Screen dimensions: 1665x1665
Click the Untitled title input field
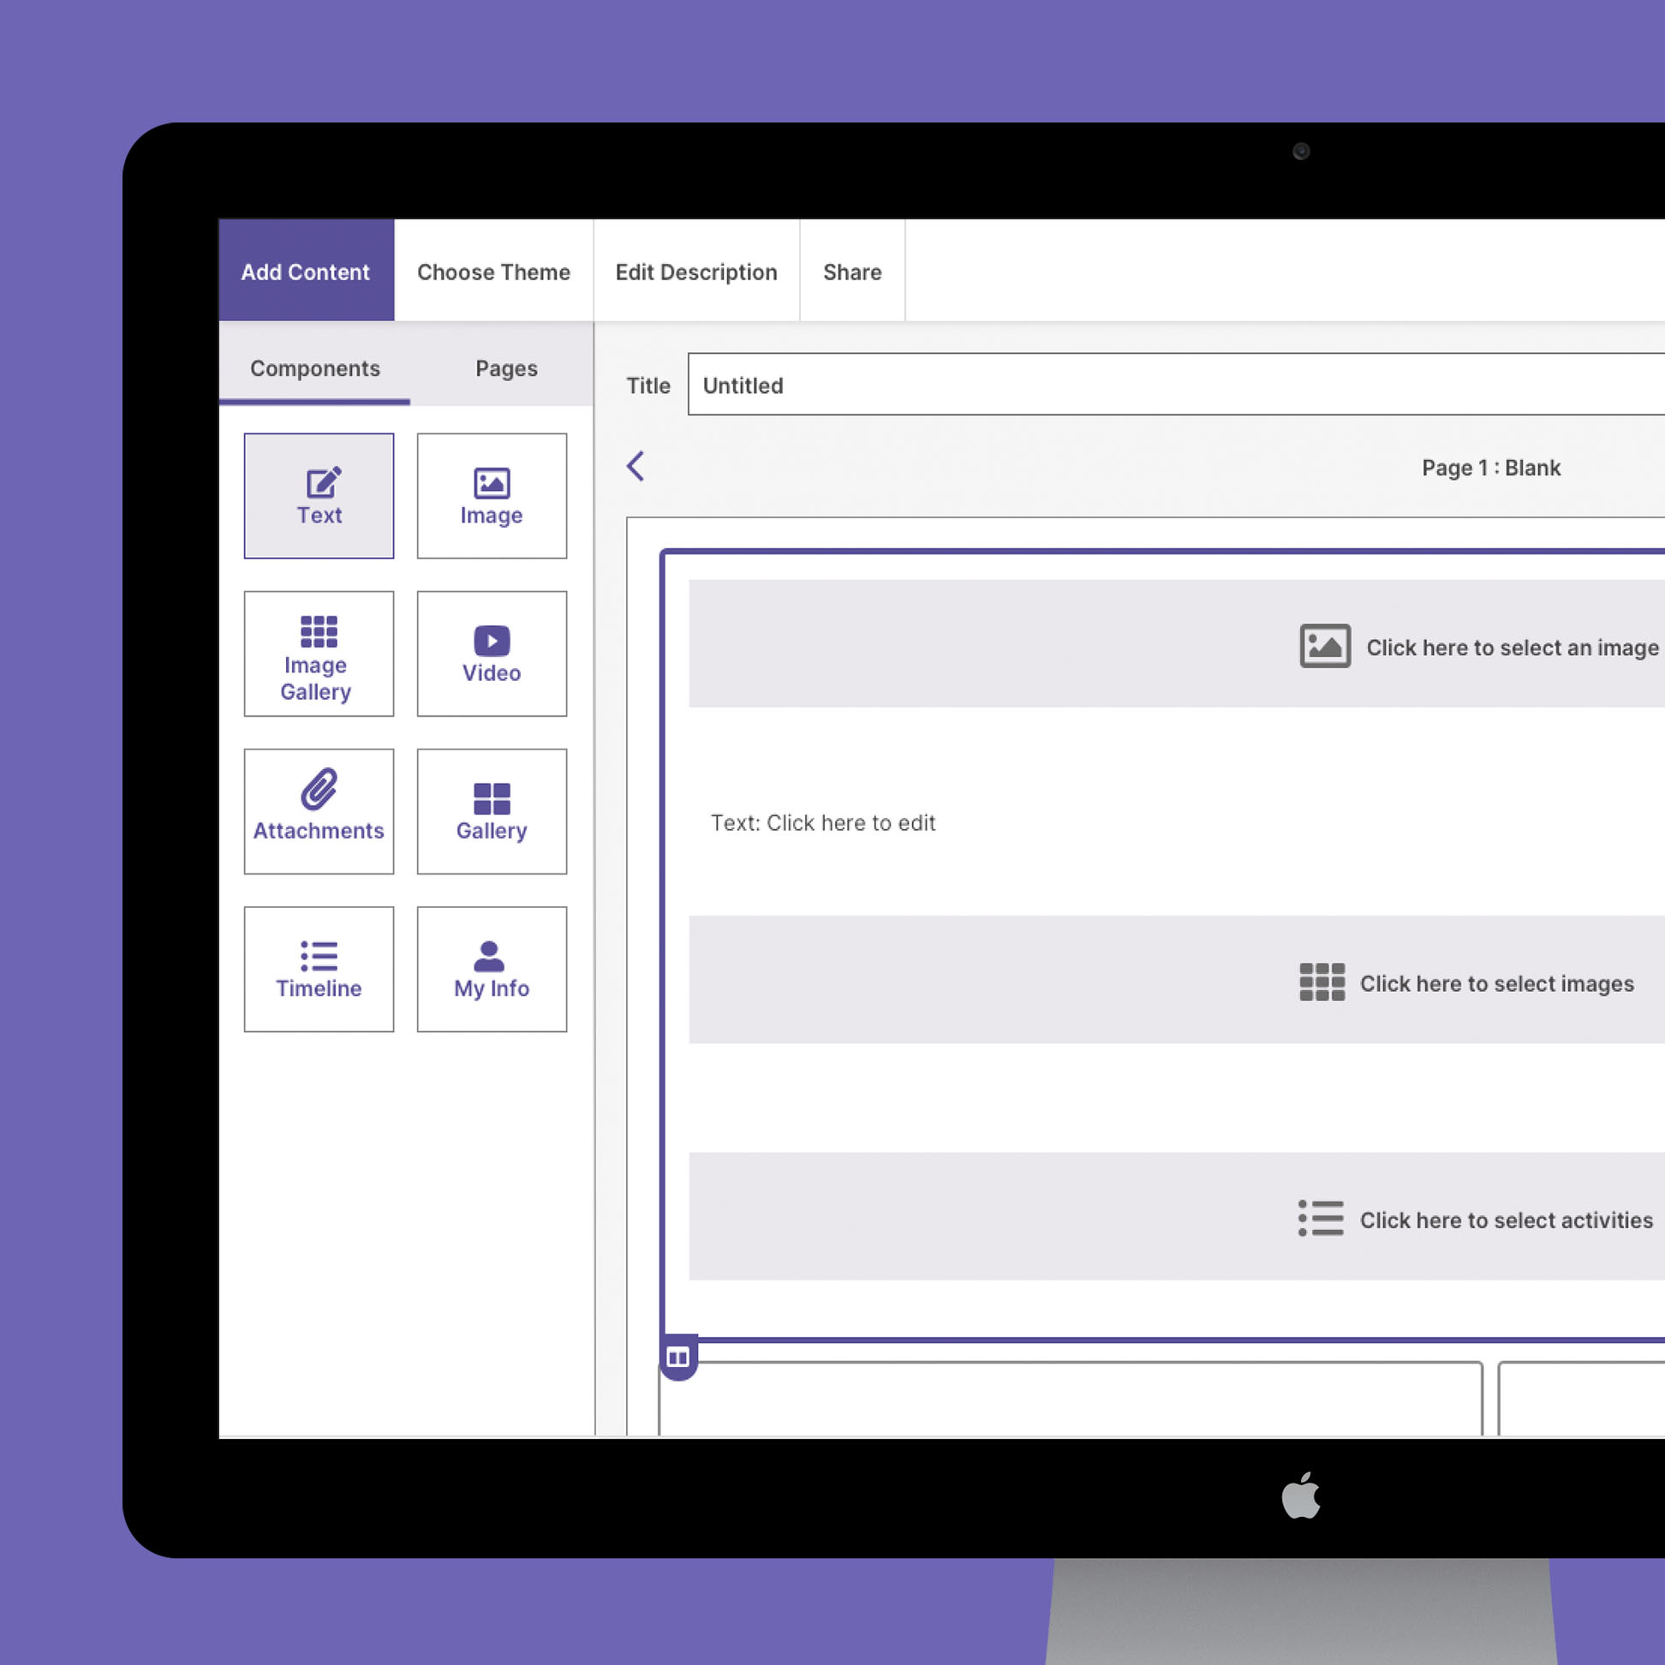[1176, 385]
